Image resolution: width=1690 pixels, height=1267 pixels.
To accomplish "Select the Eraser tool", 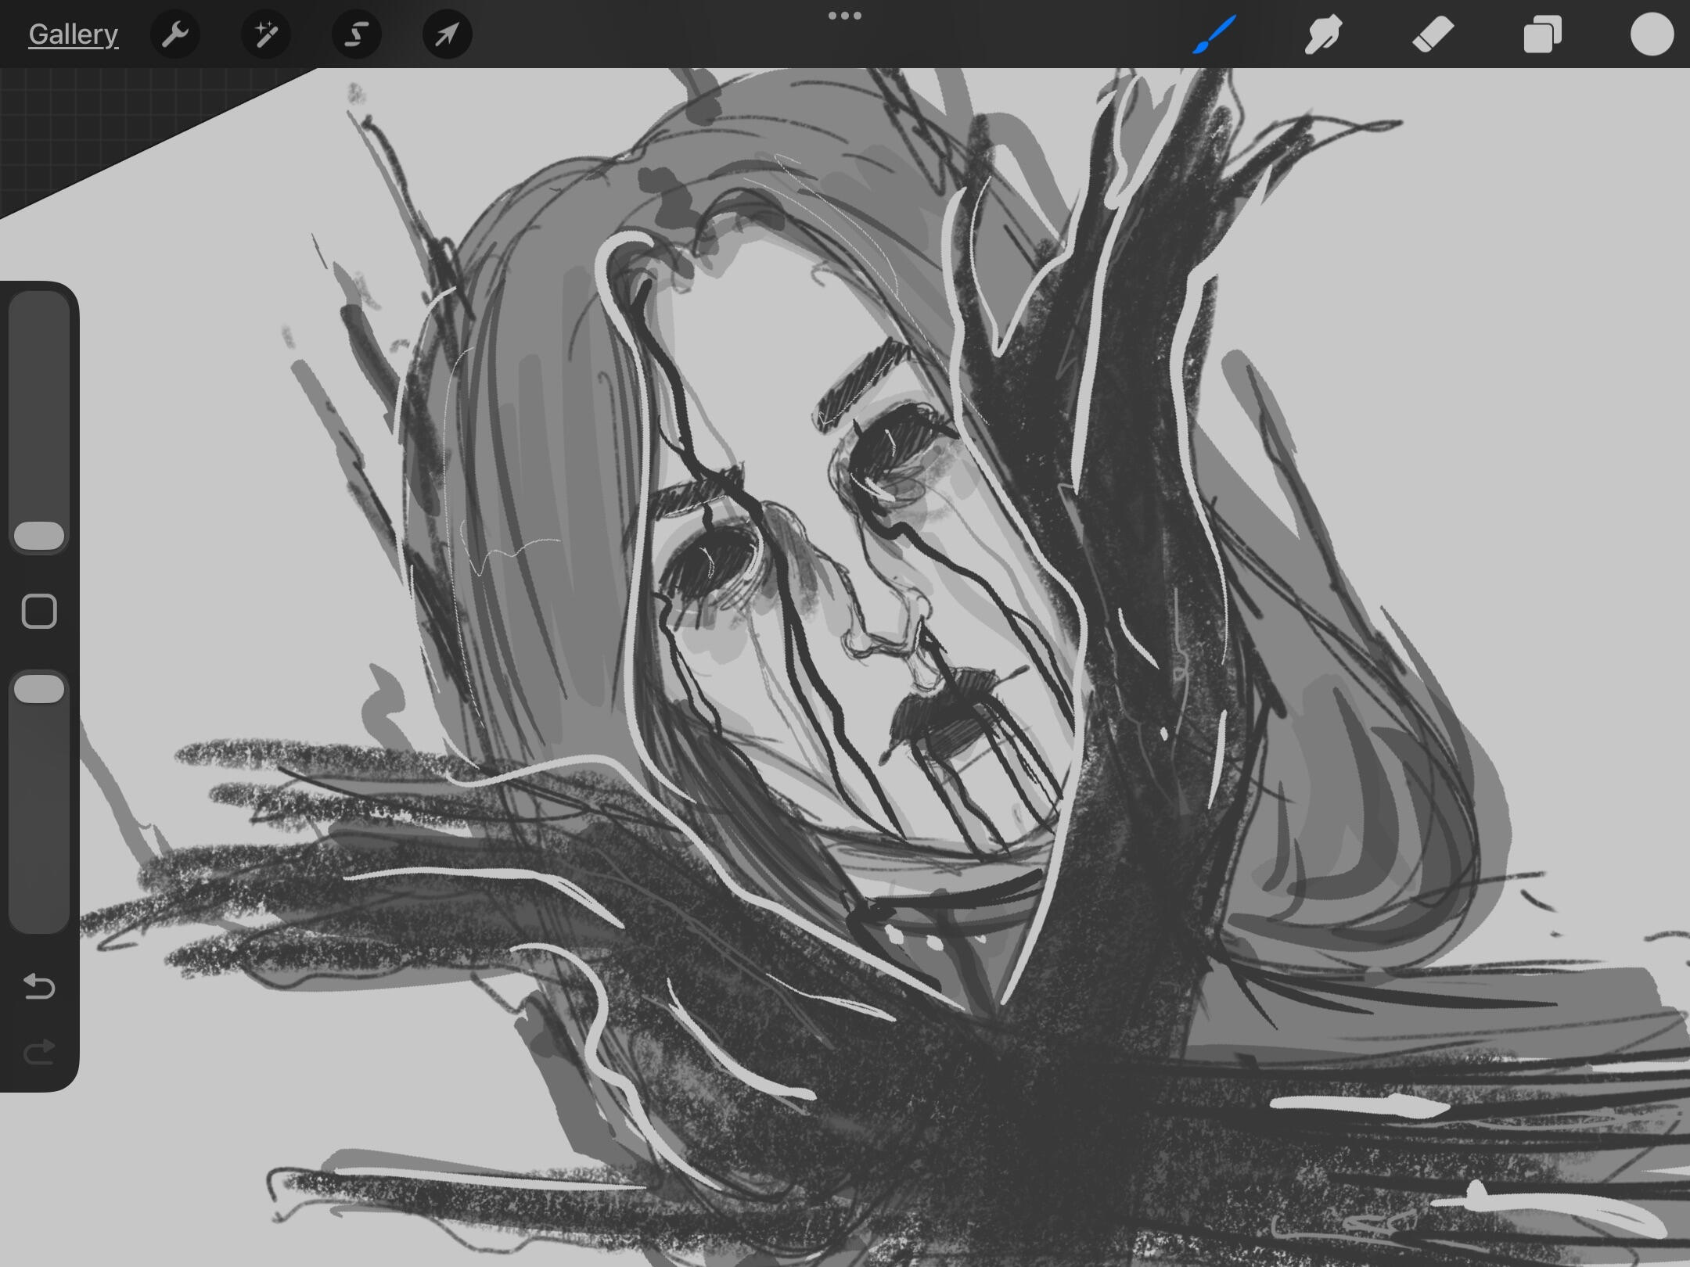I will pyautogui.click(x=1433, y=34).
